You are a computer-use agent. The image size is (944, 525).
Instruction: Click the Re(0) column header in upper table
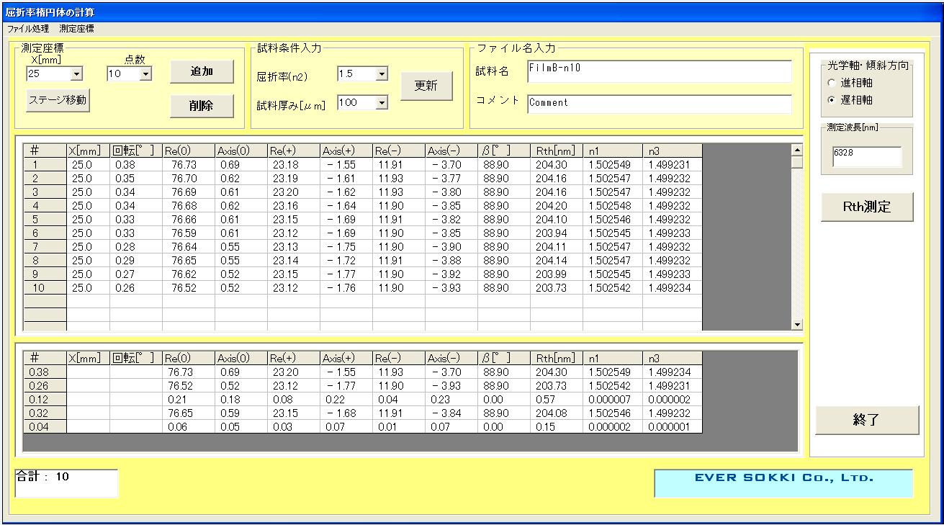click(x=189, y=151)
